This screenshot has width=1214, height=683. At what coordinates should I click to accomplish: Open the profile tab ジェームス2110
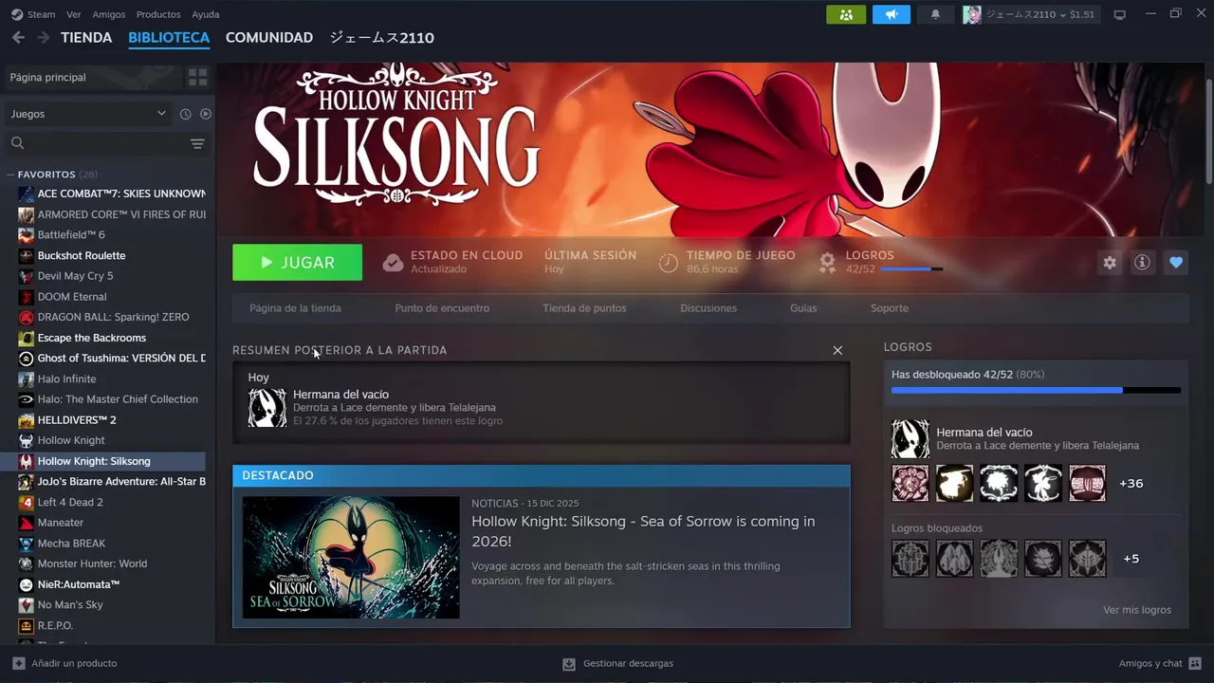click(381, 38)
